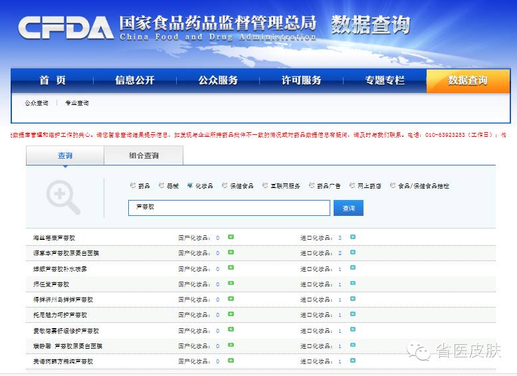517x376 pixels.
Task: Expand imported cosmetics for 海丝蓓康芦荟胶 with blue plus
Action: click(x=353, y=237)
